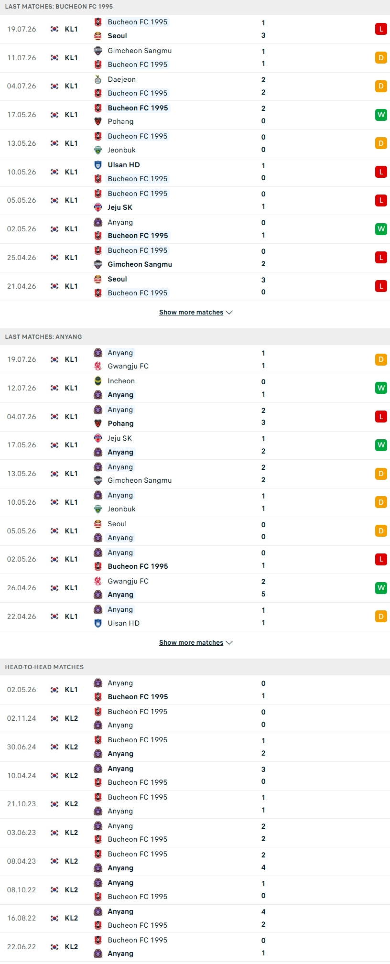The height and width of the screenshot is (964, 390).
Task: Click the red L badge for Bucheon vs Seoul 19.07.26
Action: click(x=381, y=29)
